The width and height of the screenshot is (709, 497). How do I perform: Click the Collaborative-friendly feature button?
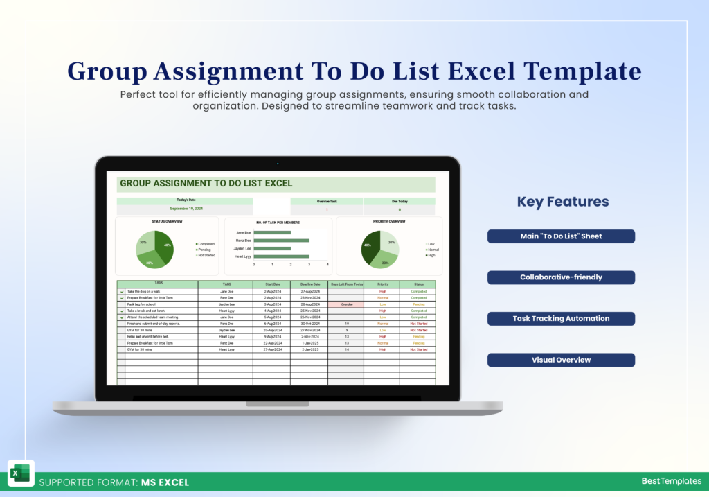point(561,277)
